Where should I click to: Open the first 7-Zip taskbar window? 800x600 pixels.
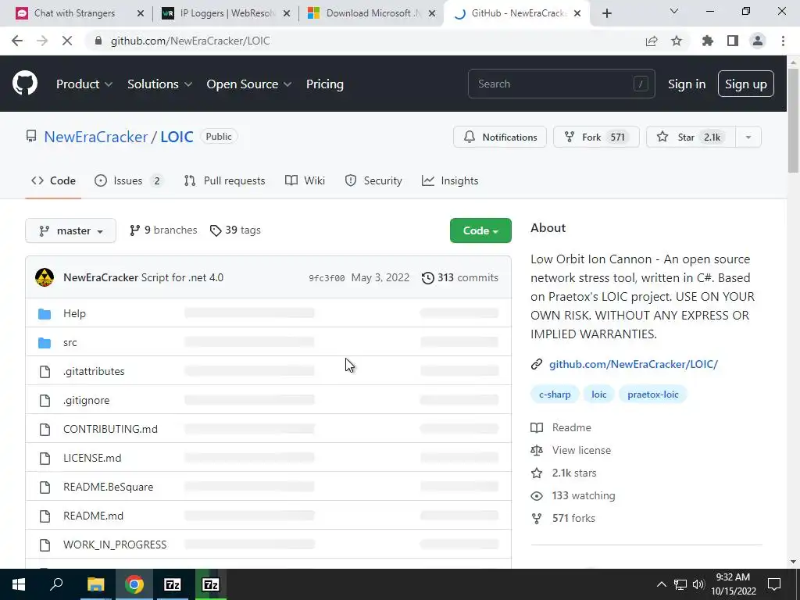pyautogui.click(x=173, y=584)
